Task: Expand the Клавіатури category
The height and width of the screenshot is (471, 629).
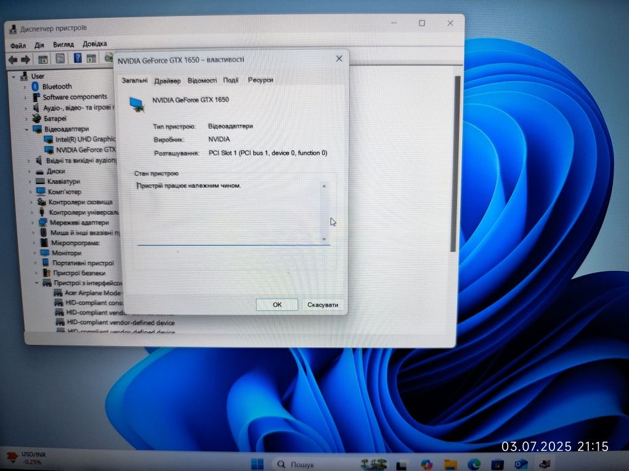Action: pyautogui.click(x=30, y=182)
